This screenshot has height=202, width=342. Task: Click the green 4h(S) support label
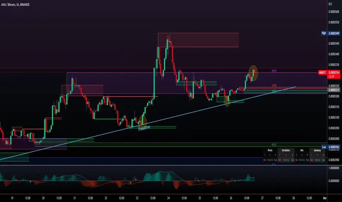coord(274,145)
